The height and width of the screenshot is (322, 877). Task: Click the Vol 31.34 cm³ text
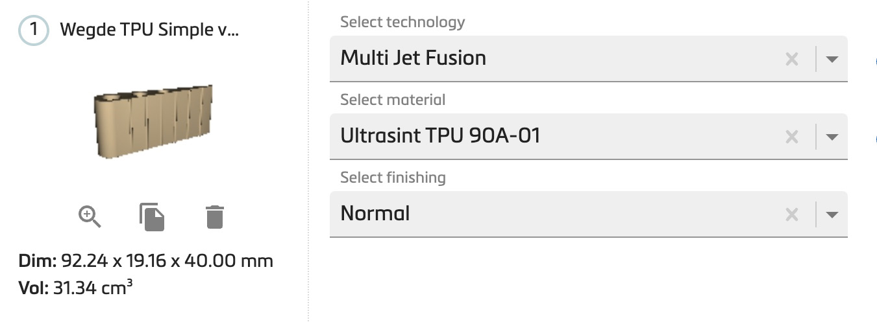(76, 287)
